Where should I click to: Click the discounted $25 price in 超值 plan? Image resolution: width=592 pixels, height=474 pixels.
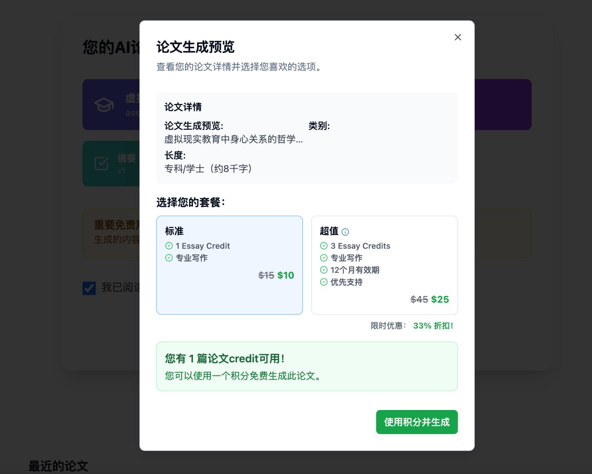coord(440,300)
